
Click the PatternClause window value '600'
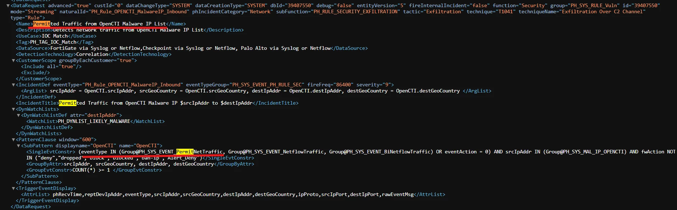pos(86,140)
